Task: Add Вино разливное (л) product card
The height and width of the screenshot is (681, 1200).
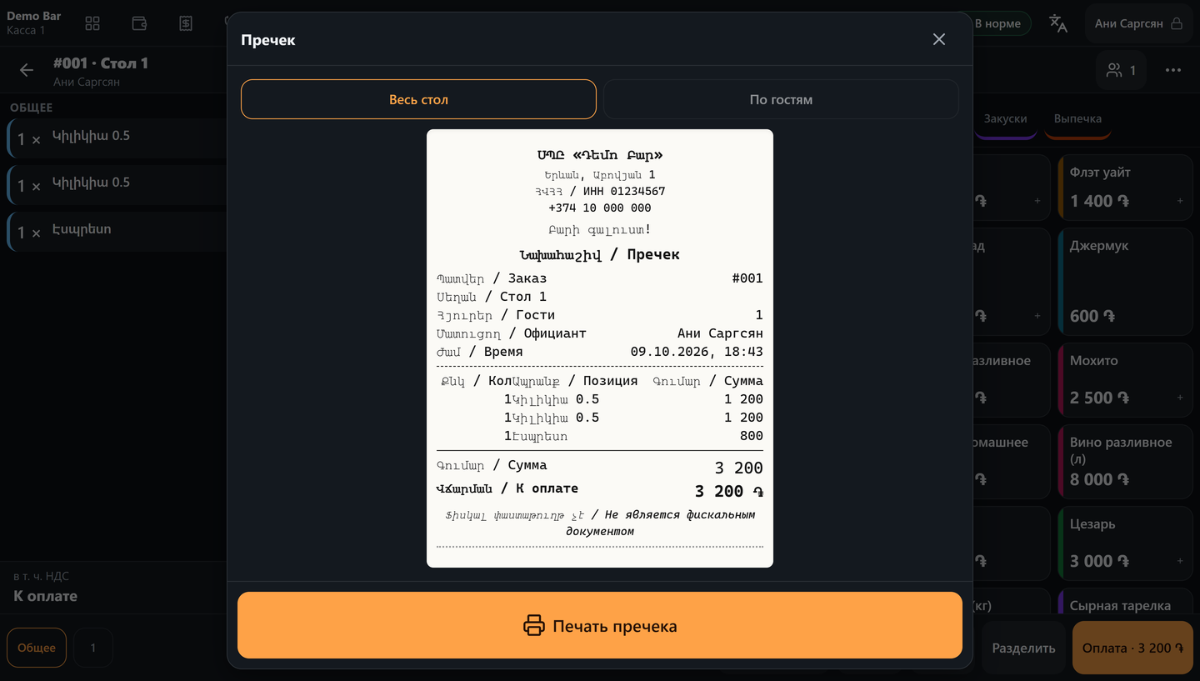Action: [1126, 461]
